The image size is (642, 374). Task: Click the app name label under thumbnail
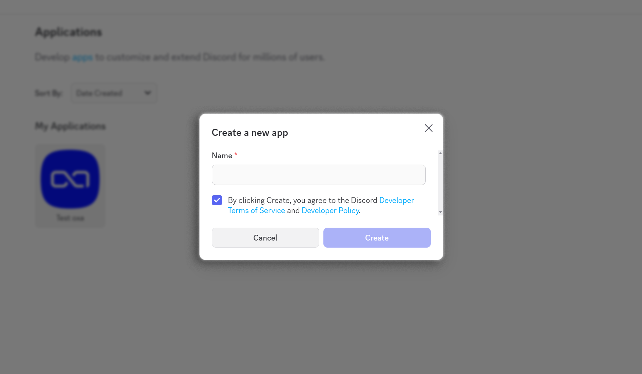[x=70, y=218]
